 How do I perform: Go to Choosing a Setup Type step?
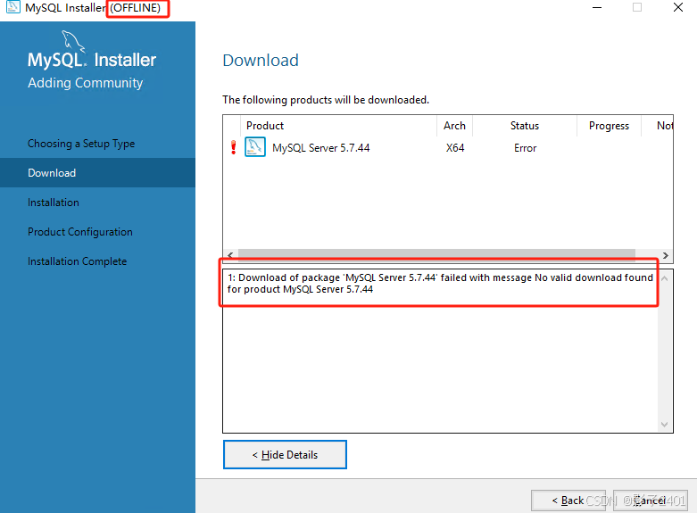pyautogui.click(x=81, y=144)
